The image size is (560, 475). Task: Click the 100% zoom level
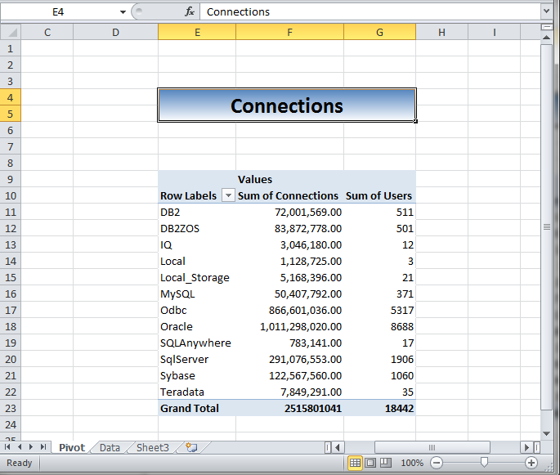click(x=412, y=463)
